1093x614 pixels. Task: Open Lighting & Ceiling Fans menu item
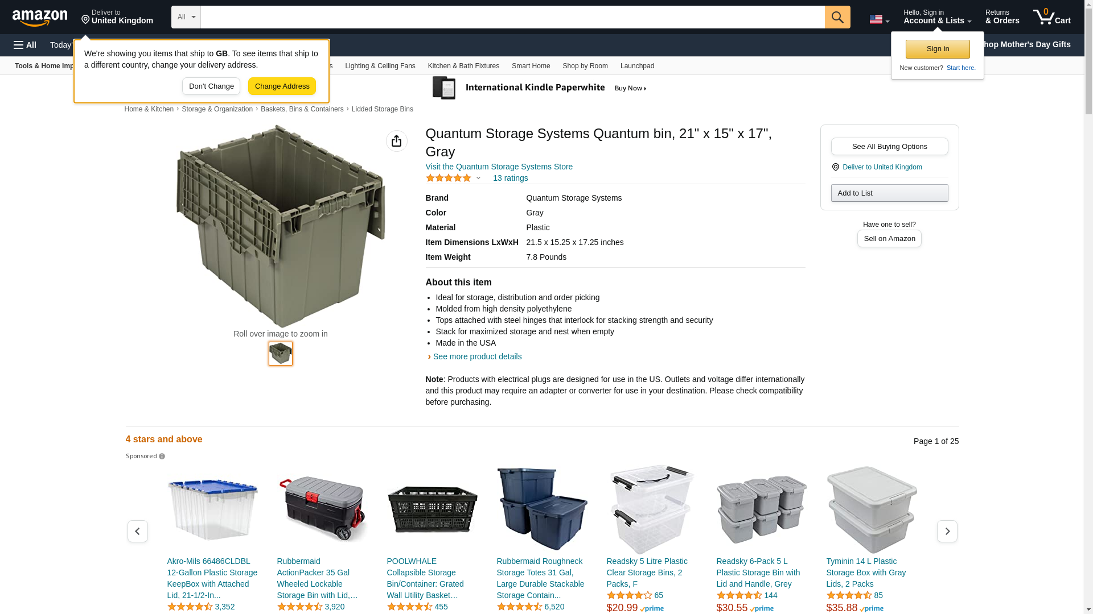click(x=380, y=66)
